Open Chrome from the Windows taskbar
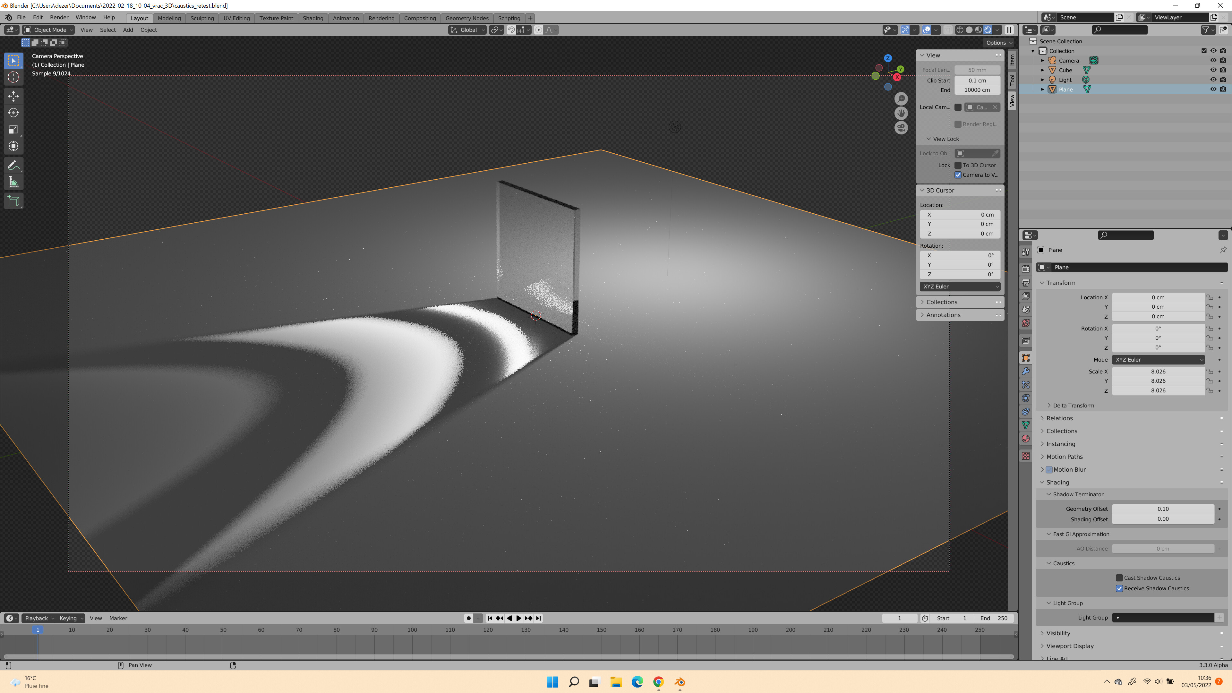The image size is (1232, 693). point(658,682)
